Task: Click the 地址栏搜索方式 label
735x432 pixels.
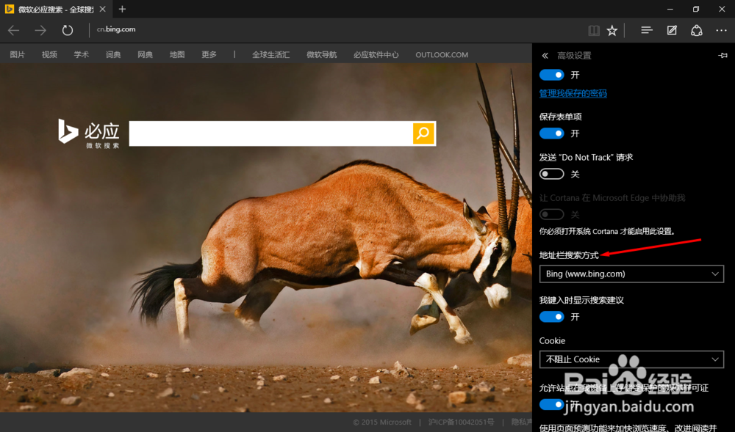Action: 569,255
